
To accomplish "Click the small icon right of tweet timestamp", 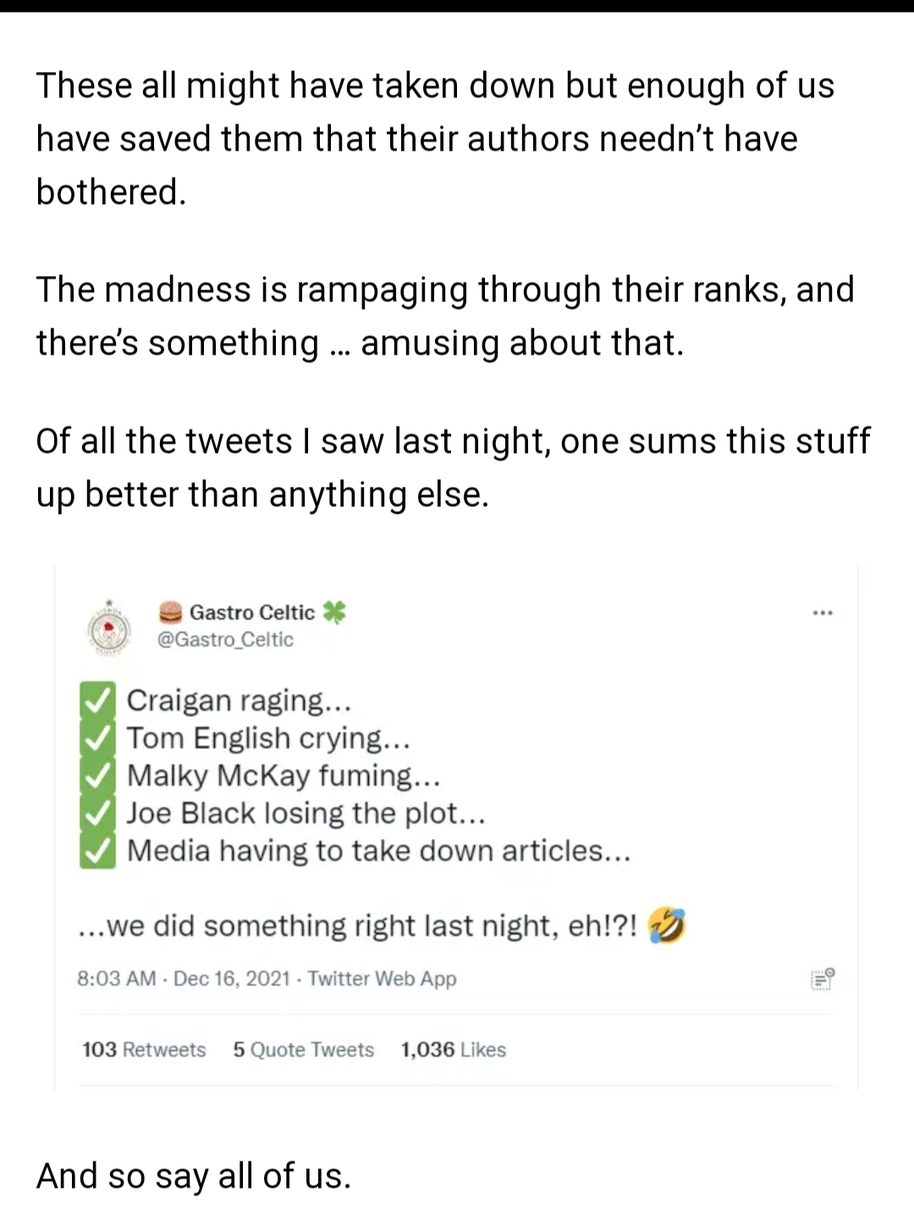I will click(822, 979).
